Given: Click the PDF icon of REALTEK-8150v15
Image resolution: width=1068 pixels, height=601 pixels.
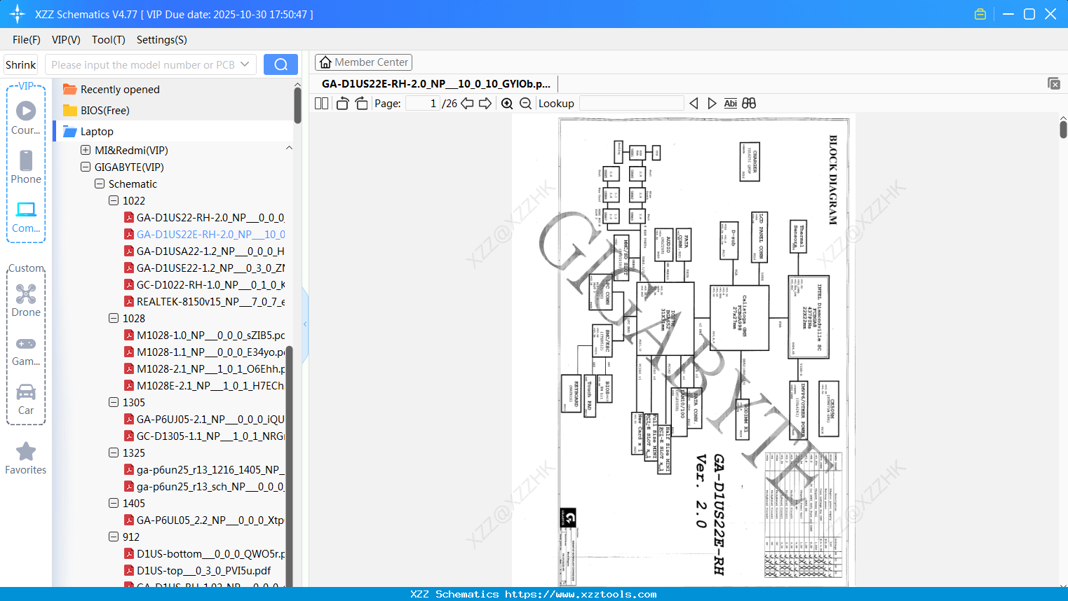Looking at the screenshot, I should pos(129,301).
